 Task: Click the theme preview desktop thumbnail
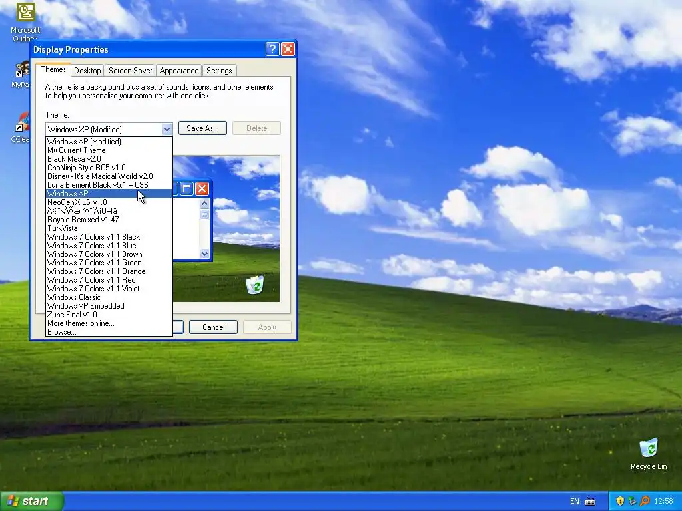(x=226, y=229)
